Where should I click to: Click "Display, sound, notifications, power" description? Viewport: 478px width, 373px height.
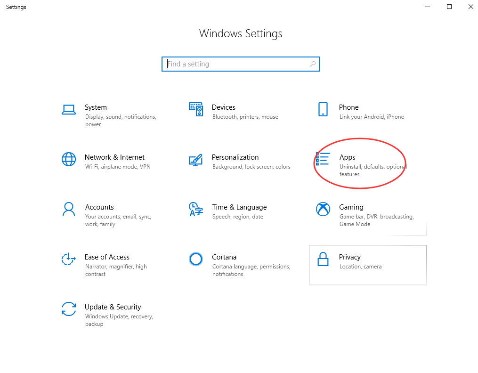tap(121, 121)
